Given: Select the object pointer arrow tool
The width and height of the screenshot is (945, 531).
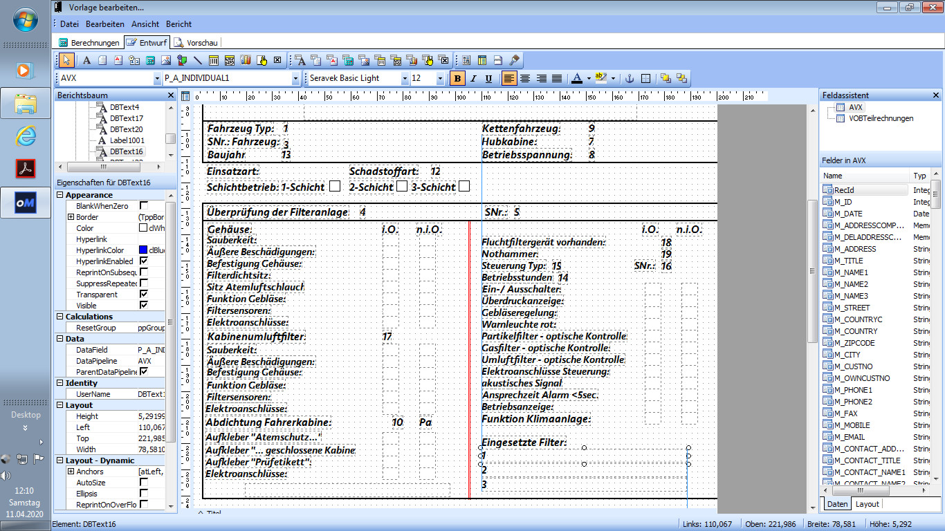Looking at the screenshot, I should click(66, 60).
